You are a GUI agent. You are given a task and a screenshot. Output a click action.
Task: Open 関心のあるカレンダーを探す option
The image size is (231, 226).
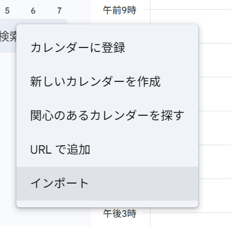click(x=107, y=116)
